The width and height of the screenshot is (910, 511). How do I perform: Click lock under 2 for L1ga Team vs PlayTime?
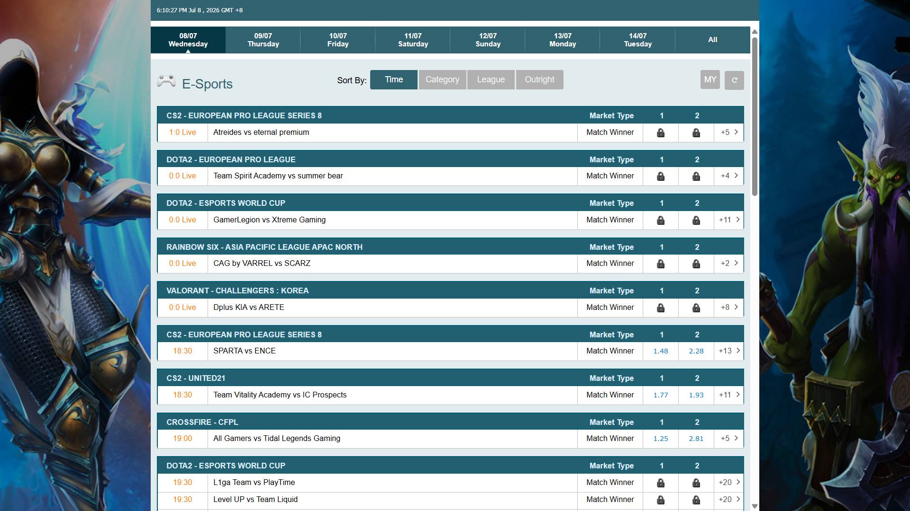click(x=696, y=483)
